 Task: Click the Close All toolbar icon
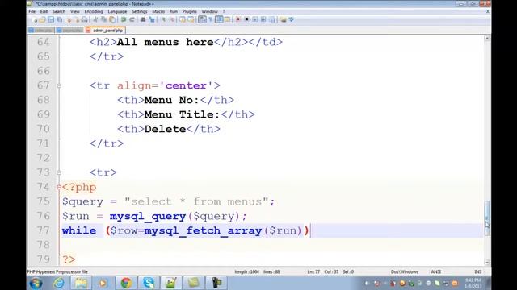tap(77, 19)
